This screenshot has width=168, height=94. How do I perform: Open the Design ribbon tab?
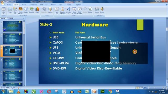(24, 5)
